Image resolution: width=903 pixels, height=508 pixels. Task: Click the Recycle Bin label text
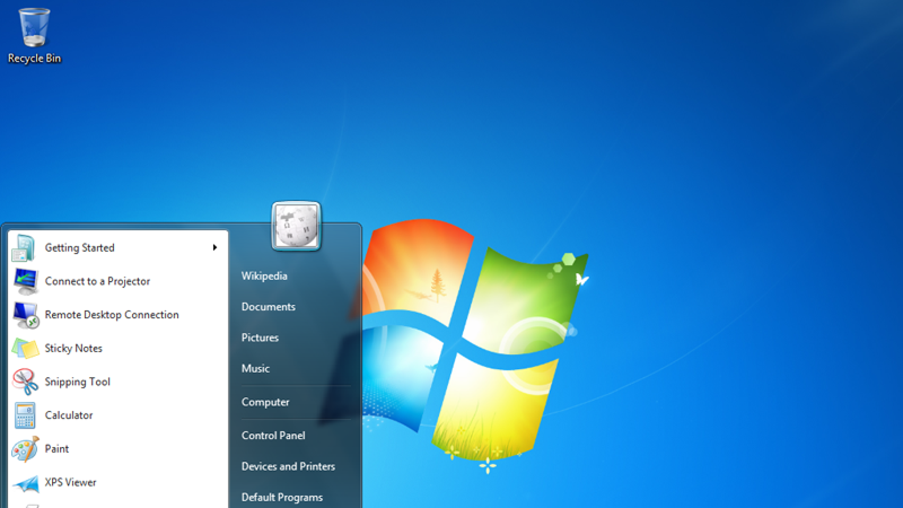click(34, 58)
